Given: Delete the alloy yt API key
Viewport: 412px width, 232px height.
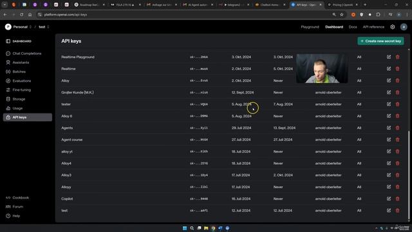Looking at the screenshot, I should tap(398, 151).
